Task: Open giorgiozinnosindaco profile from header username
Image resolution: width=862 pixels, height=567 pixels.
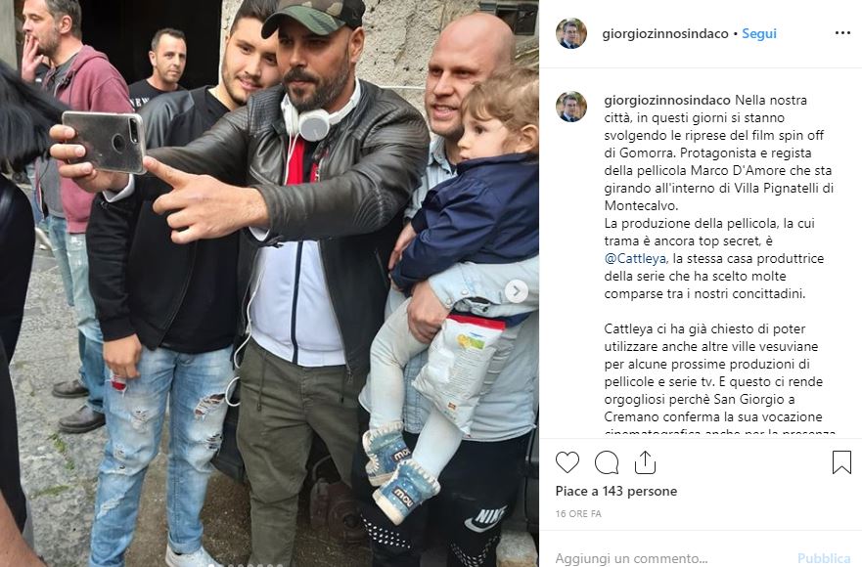Action: coord(665,33)
